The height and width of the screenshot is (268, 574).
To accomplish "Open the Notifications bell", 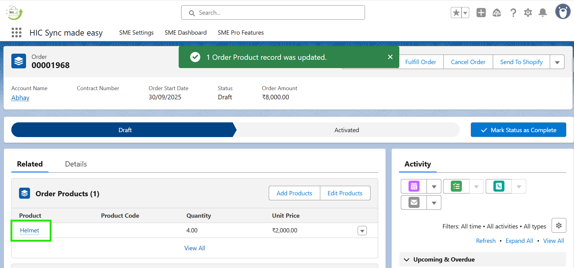I will click(543, 13).
